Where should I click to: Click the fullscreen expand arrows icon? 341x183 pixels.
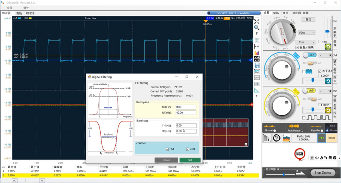point(257,22)
